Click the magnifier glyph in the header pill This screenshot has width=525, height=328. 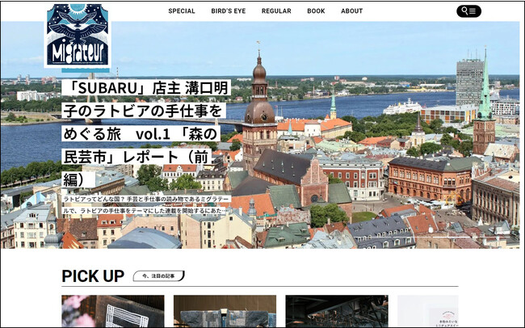464,11
